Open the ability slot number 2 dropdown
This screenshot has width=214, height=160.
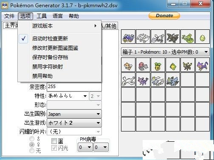(x=95, y=96)
